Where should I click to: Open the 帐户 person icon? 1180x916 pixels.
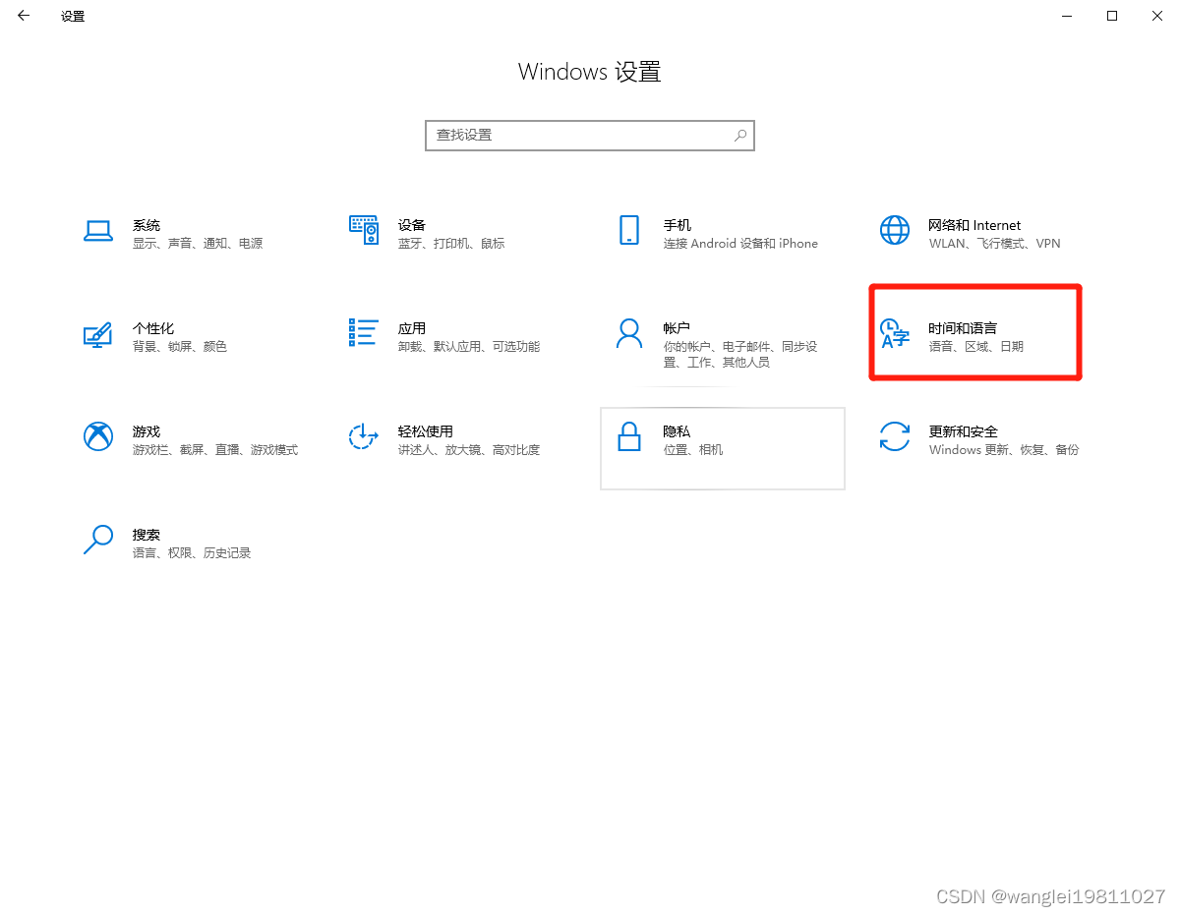pos(629,333)
